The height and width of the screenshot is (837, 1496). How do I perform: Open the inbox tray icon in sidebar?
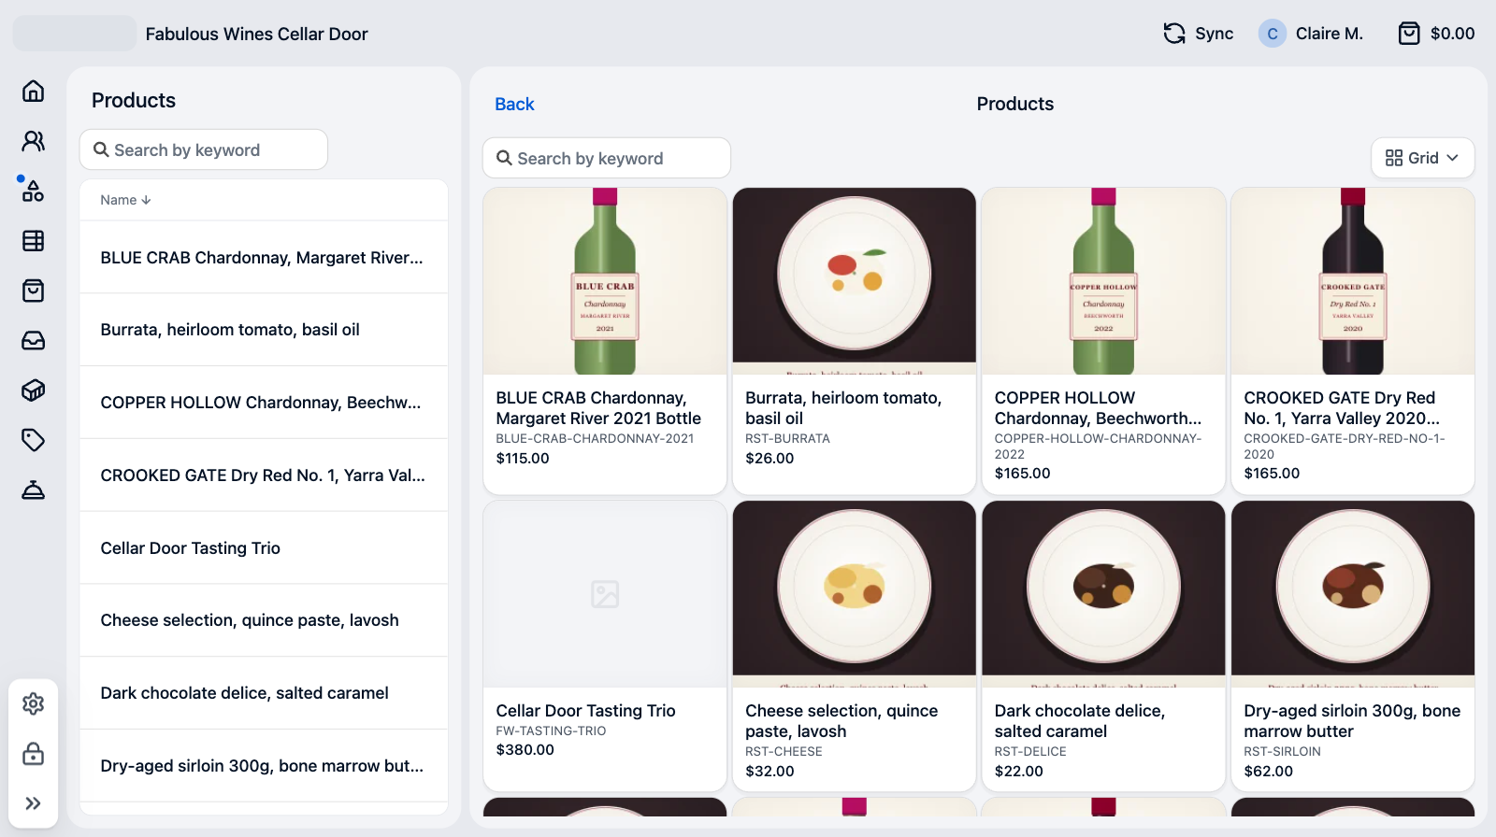point(34,341)
